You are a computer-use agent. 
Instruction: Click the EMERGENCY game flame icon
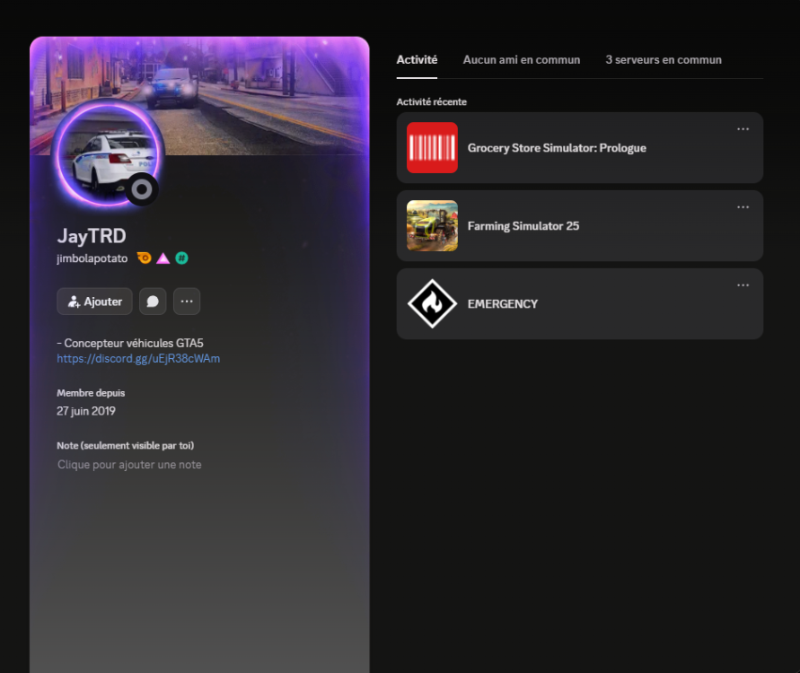(x=432, y=304)
